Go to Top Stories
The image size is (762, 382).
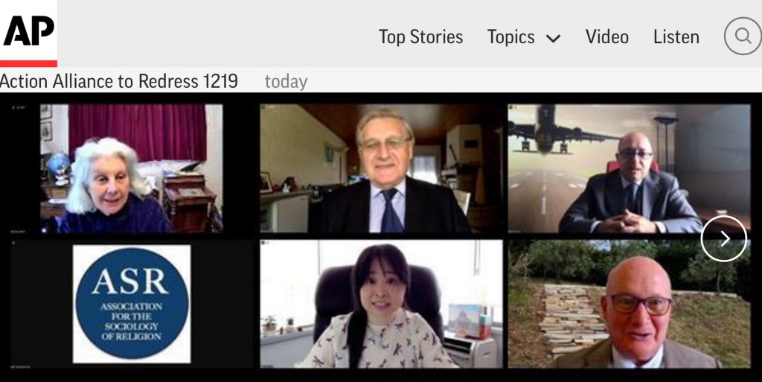[420, 36]
